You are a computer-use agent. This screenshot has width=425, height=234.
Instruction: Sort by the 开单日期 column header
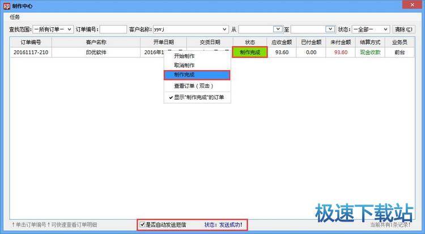point(163,42)
